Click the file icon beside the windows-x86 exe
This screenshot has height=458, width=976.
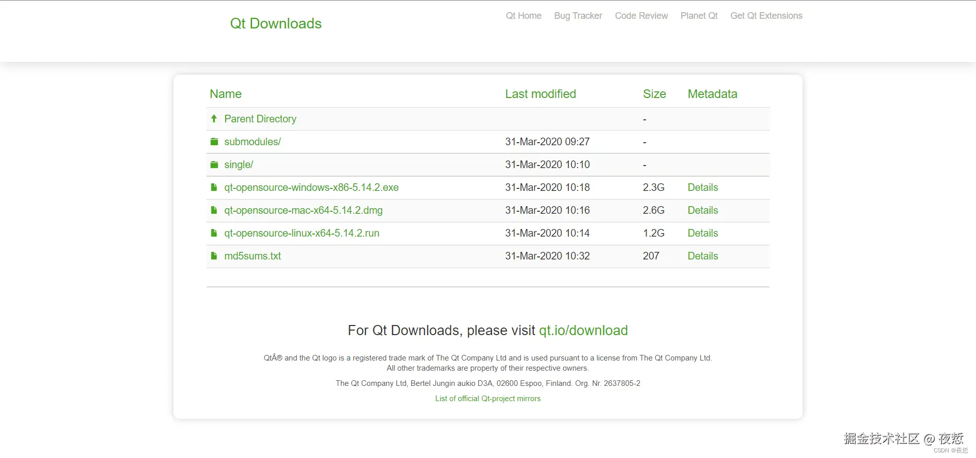point(214,187)
